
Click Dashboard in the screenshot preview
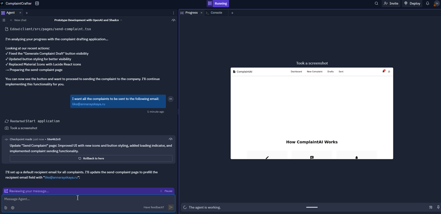296,72
